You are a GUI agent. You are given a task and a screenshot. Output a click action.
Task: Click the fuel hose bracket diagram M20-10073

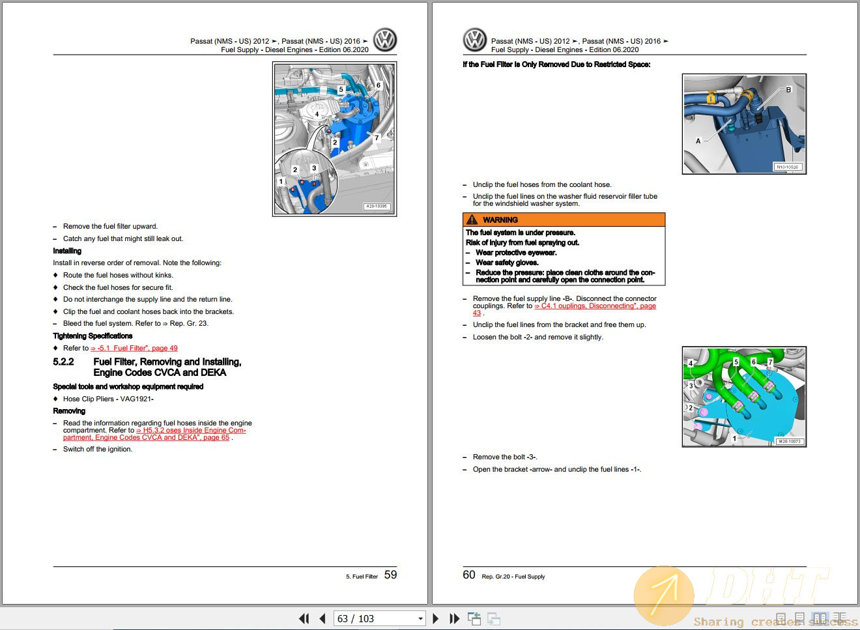(744, 397)
